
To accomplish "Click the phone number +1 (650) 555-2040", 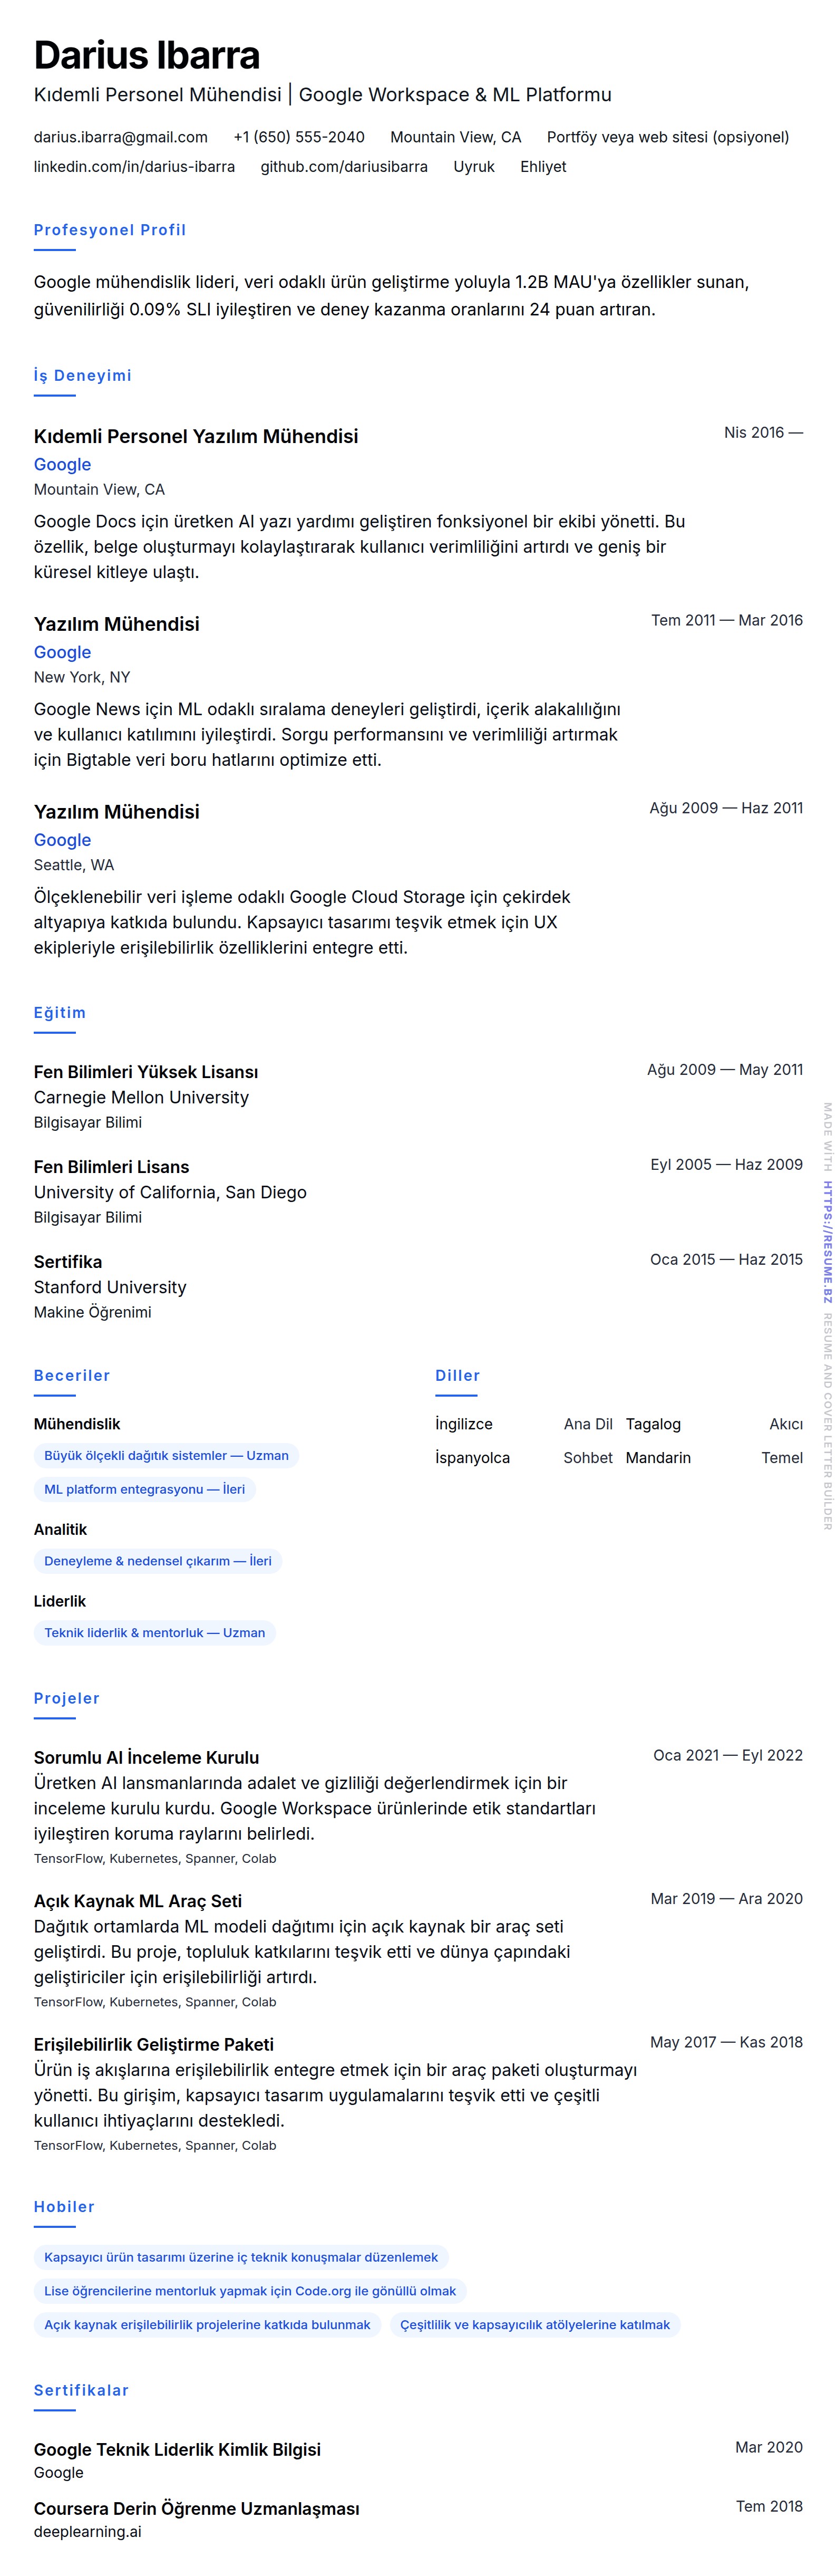I will pos(299,137).
